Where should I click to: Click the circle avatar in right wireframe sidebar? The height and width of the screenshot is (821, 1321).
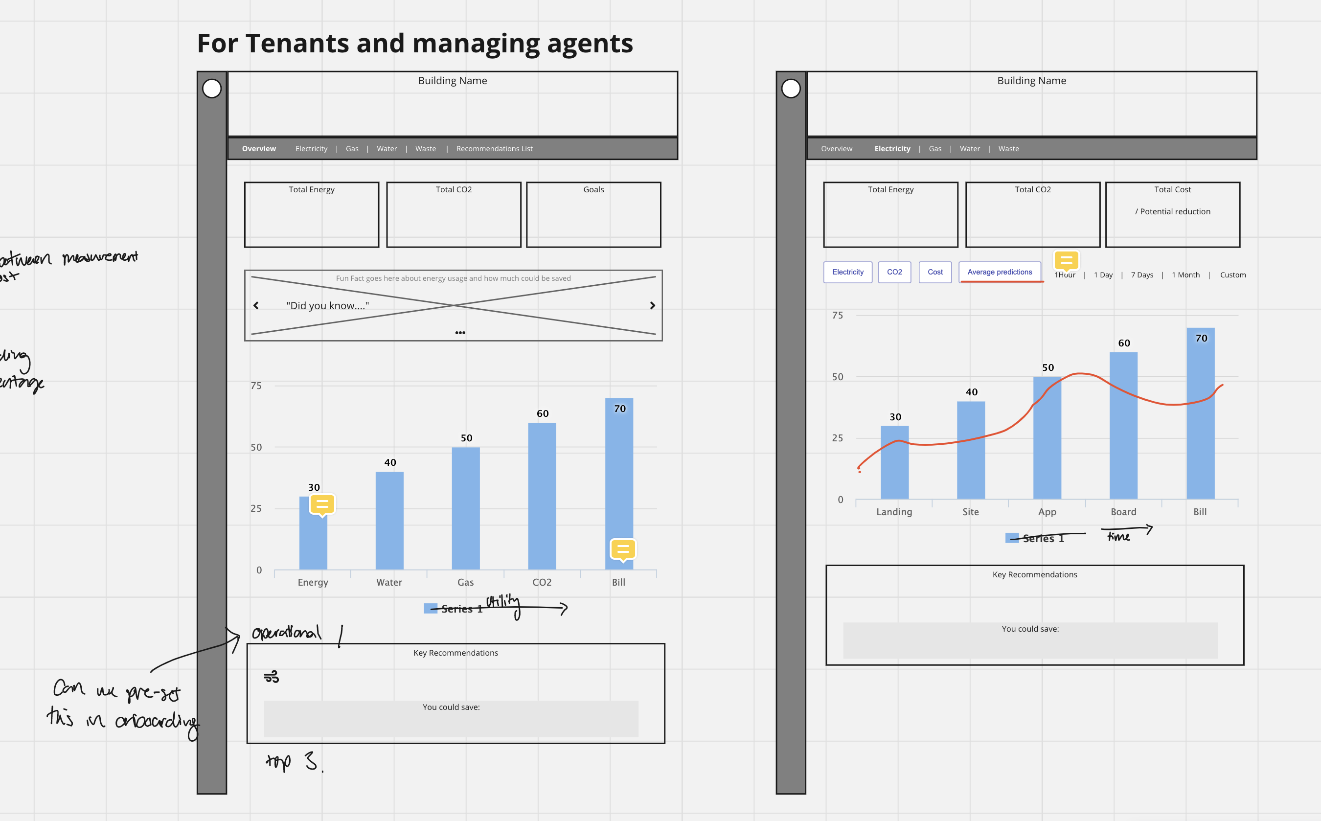coord(791,89)
